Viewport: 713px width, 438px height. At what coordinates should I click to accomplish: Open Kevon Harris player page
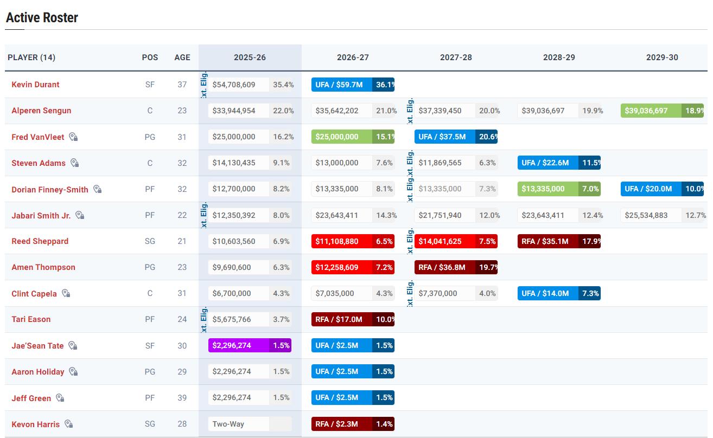pos(36,424)
